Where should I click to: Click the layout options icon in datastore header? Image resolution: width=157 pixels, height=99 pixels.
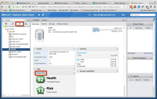click(124, 20)
